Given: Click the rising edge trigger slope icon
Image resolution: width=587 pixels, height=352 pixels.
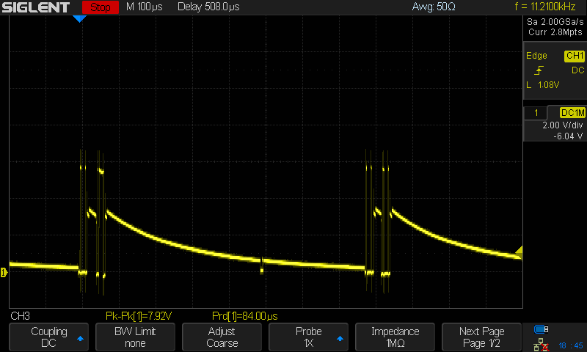Looking at the screenshot, I should click(539, 70).
